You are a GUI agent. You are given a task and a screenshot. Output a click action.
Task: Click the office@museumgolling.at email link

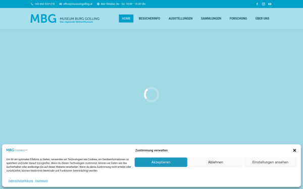[76, 4]
